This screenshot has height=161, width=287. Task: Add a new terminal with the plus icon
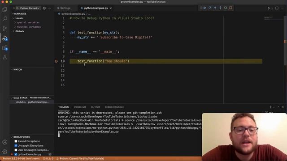[270, 107]
